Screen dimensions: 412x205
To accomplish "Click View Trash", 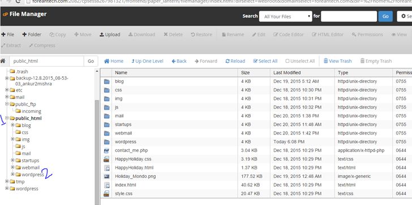I will [338, 61].
